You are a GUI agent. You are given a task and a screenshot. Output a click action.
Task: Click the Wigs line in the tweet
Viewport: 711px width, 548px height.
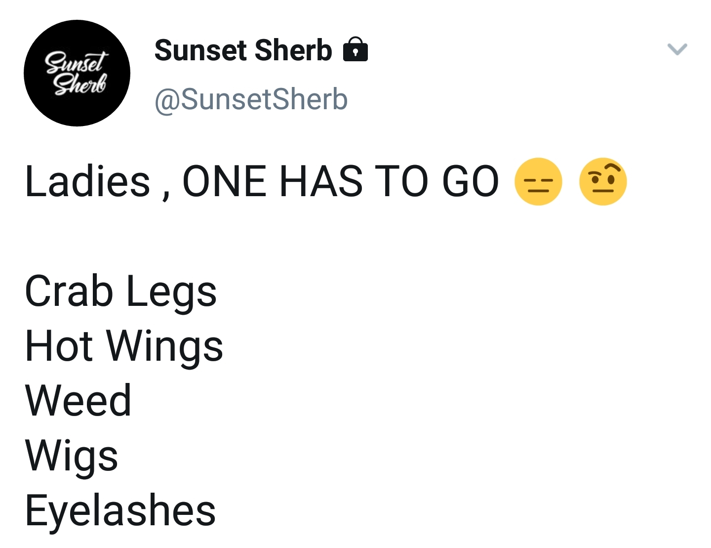[x=72, y=457]
